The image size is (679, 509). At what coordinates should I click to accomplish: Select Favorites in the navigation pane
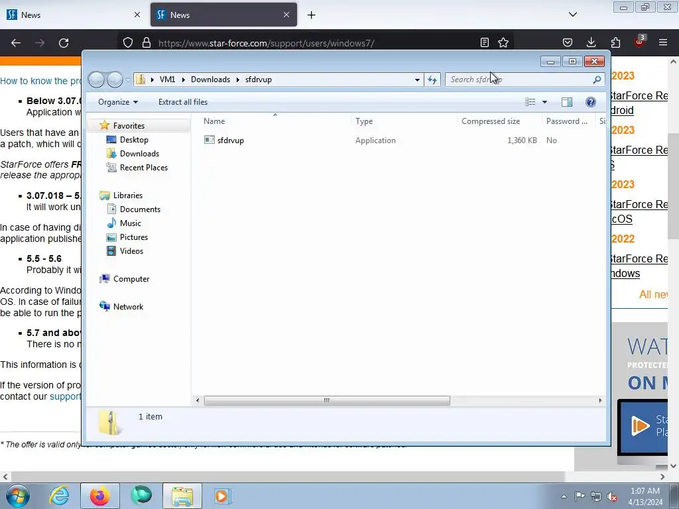point(129,125)
